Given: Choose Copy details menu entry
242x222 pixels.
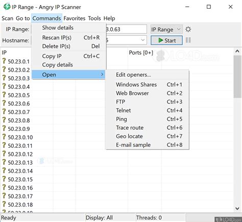Looking at the screenshot, I should point(69,64).
